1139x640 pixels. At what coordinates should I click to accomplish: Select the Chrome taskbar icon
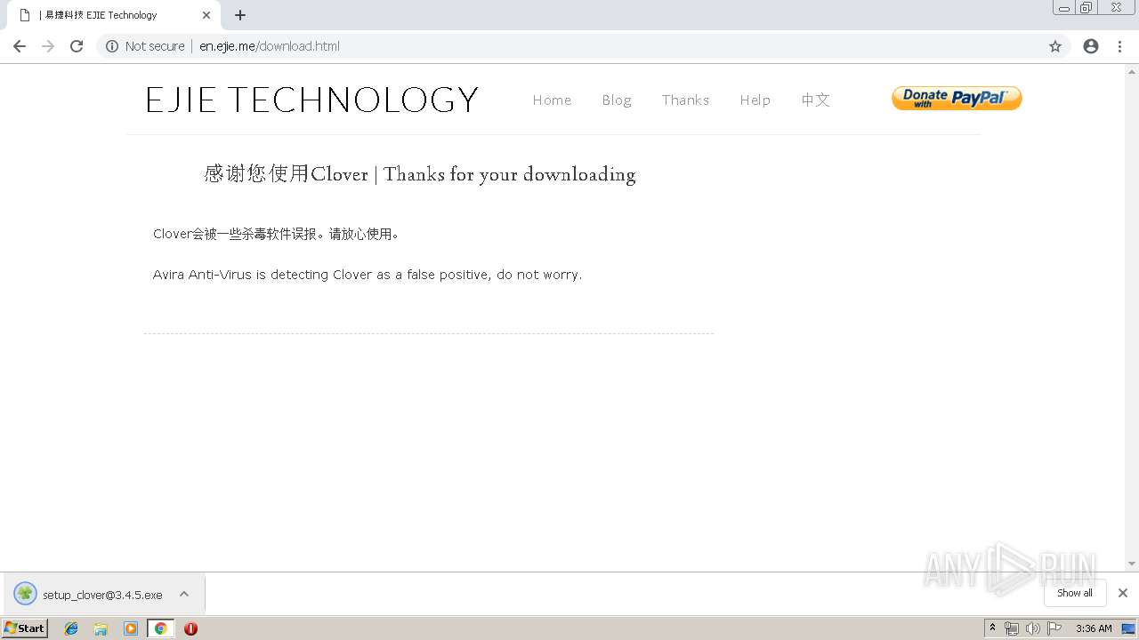[160, 628]
